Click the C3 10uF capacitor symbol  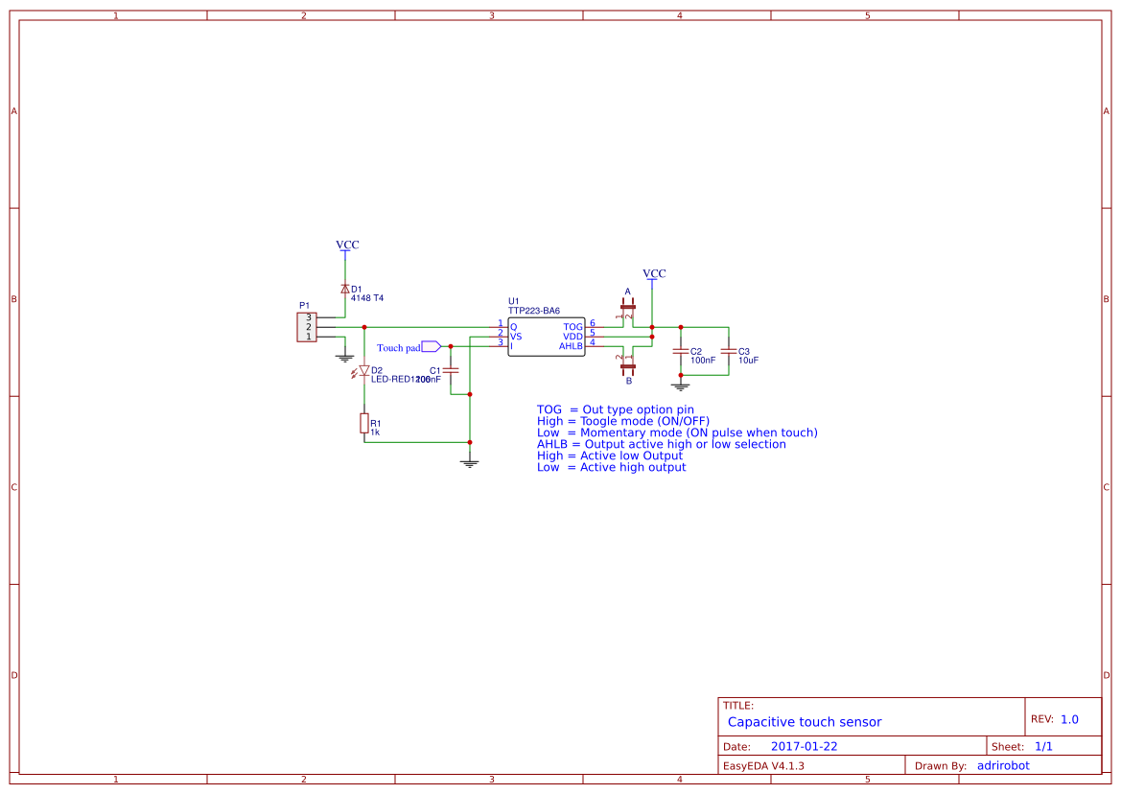pos(729,351)
